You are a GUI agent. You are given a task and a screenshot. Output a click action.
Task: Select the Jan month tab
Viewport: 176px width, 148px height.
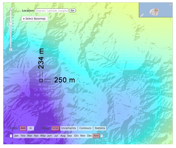pyautogui.click(x=16, y=136)
